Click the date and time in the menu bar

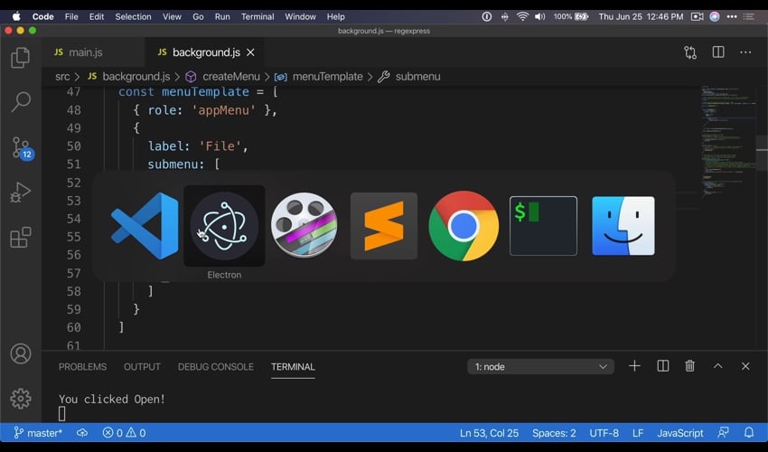point(641,16)
